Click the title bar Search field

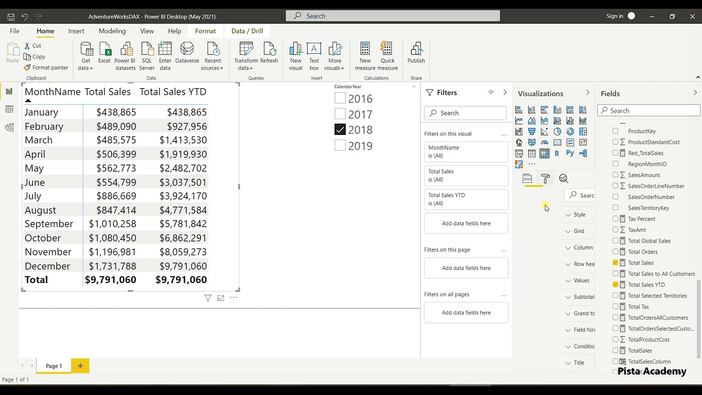point(393,16)
